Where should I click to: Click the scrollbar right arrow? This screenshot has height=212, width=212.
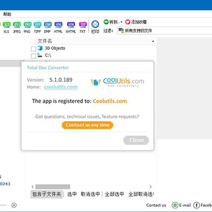pyautogui.click(x=151, y=187)
